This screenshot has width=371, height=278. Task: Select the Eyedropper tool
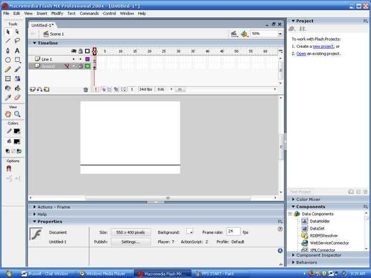(x=8, y=97)
